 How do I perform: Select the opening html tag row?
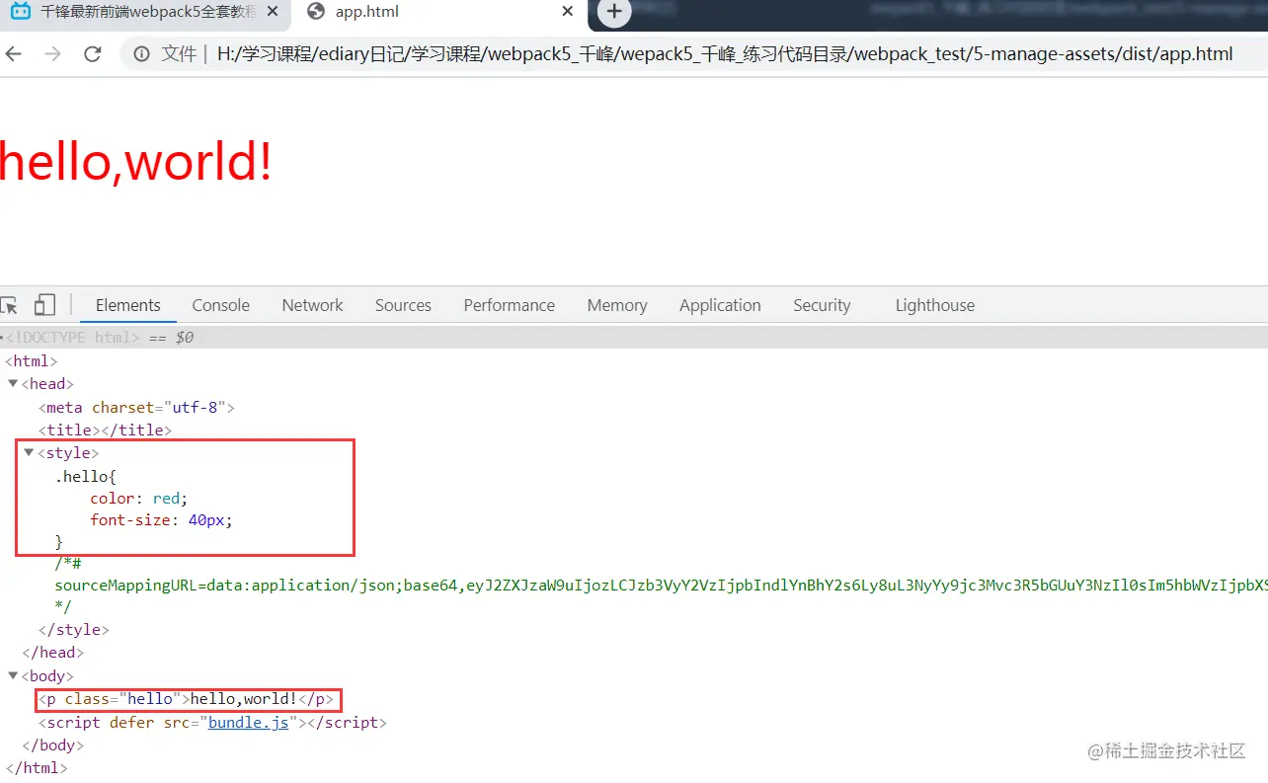(32, 361)
